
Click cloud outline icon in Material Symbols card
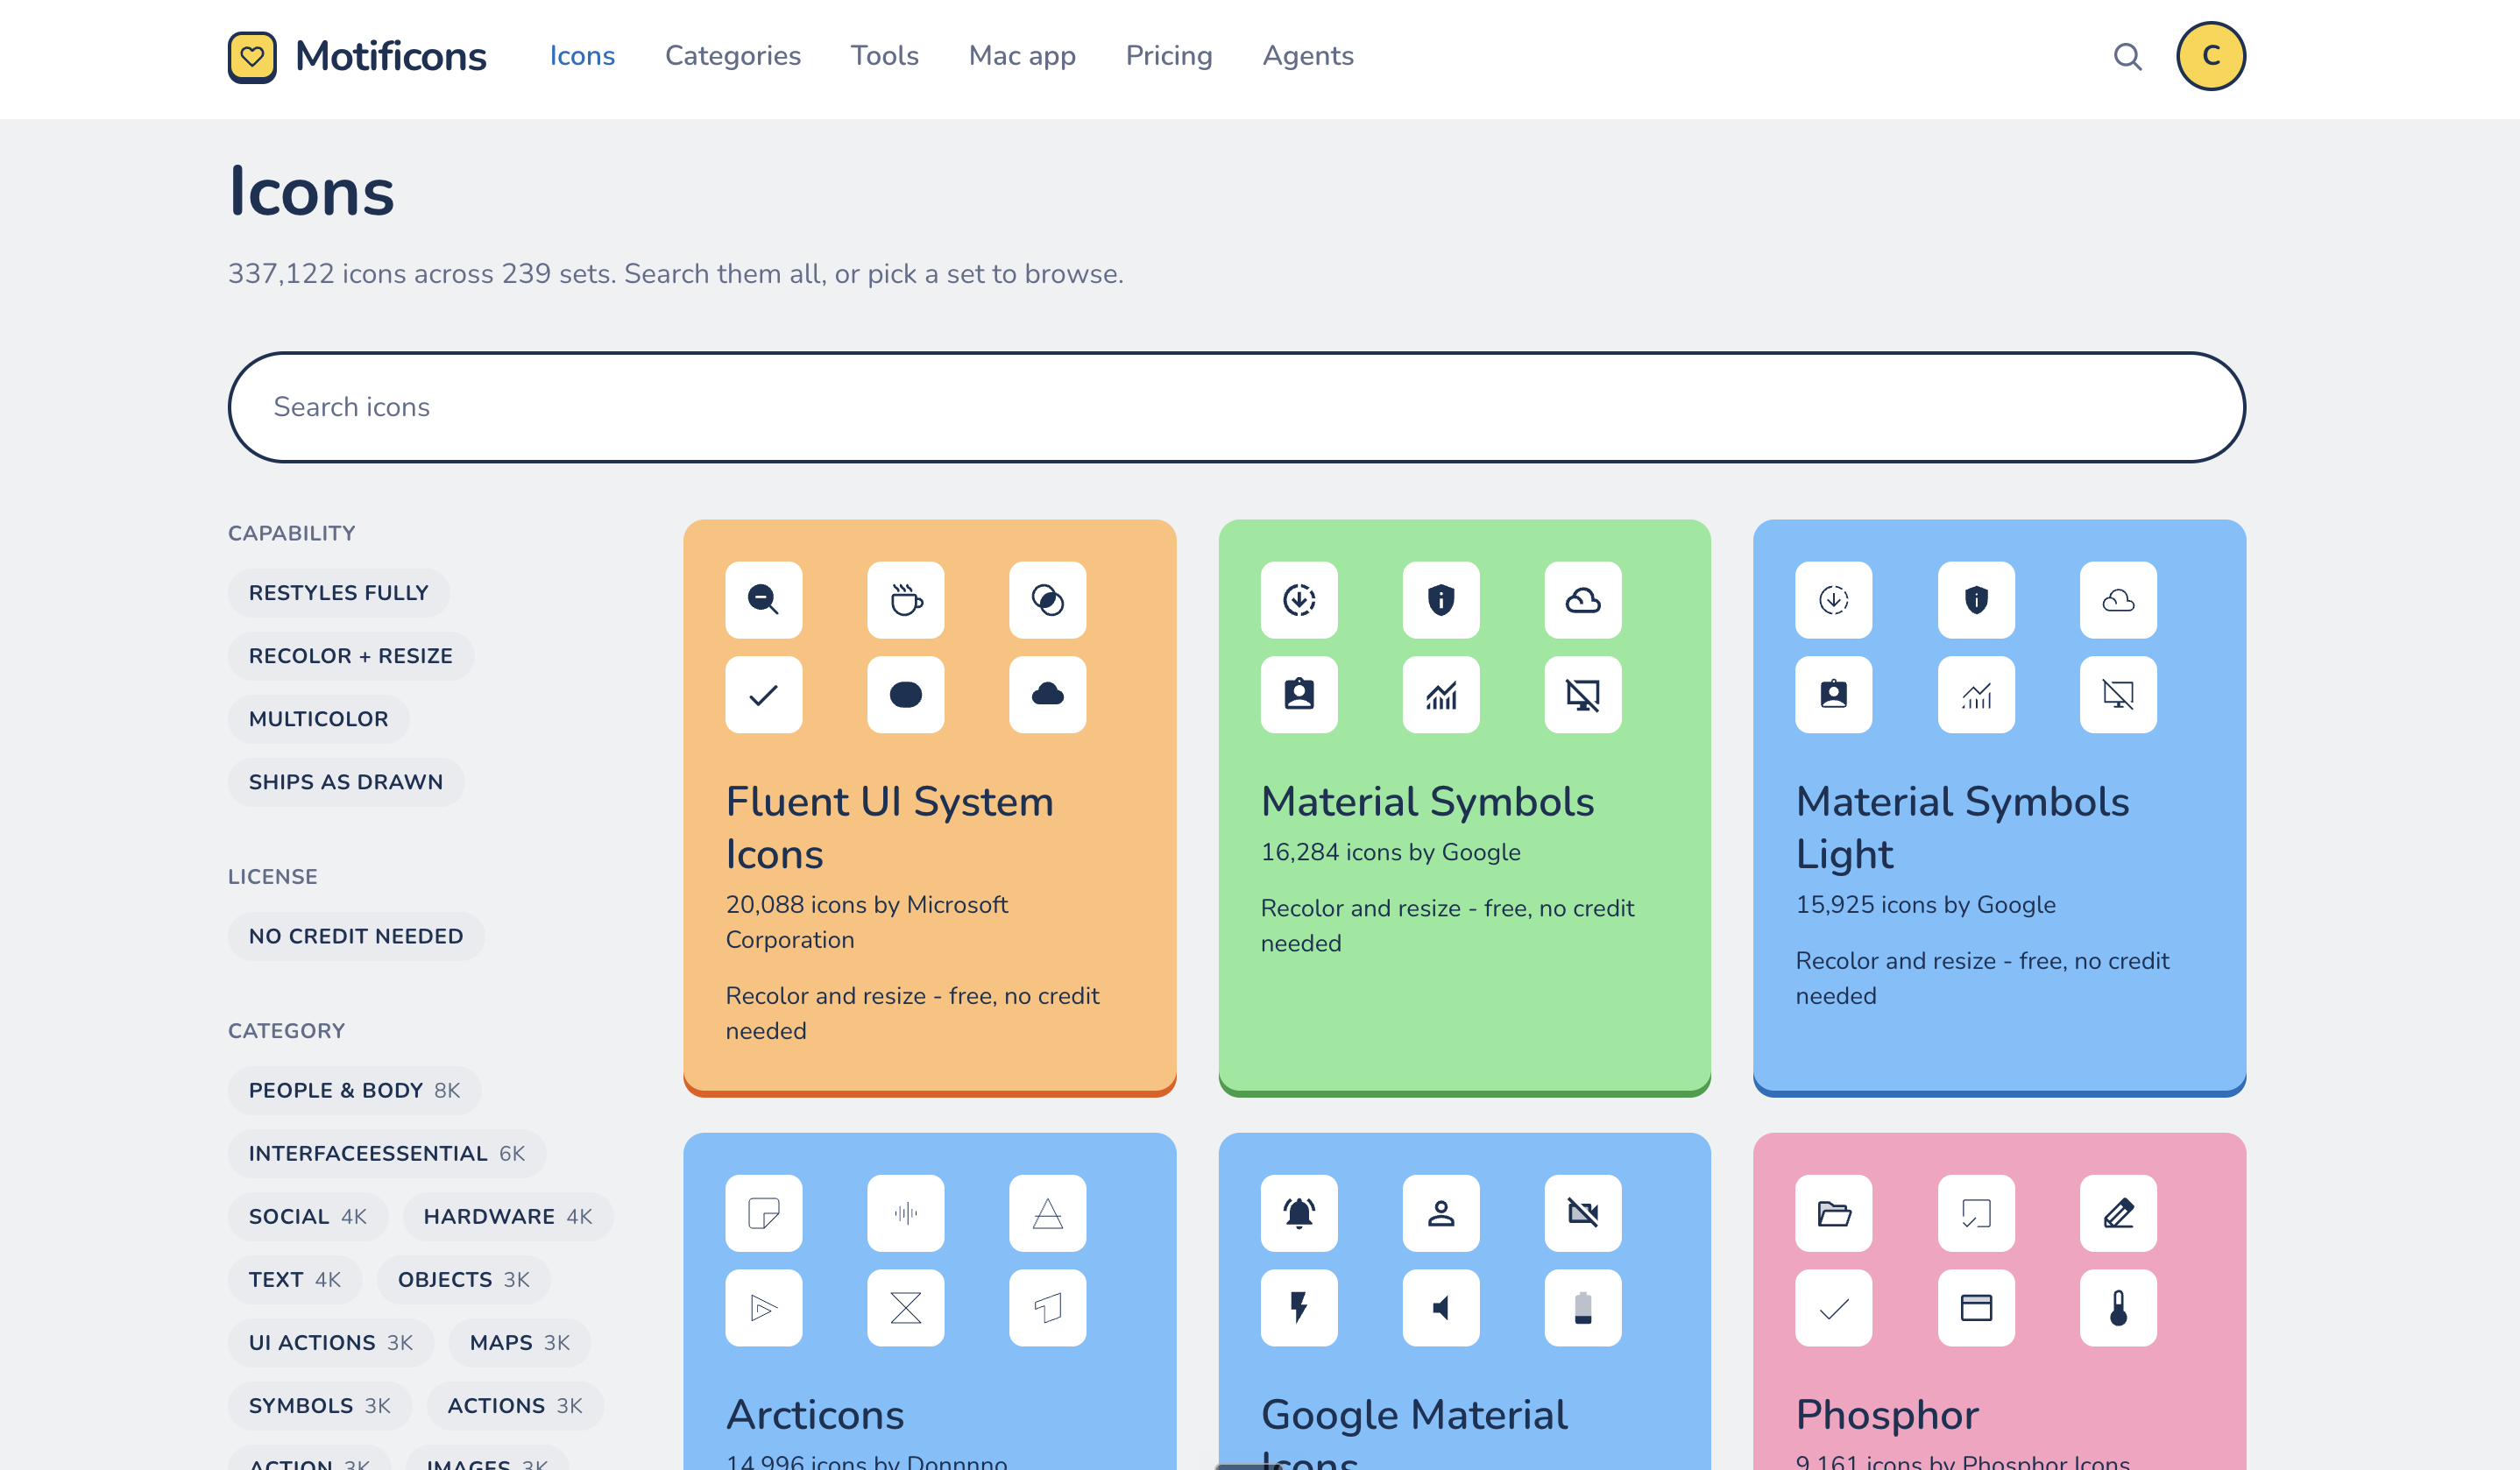click(x=1583, y=600)
